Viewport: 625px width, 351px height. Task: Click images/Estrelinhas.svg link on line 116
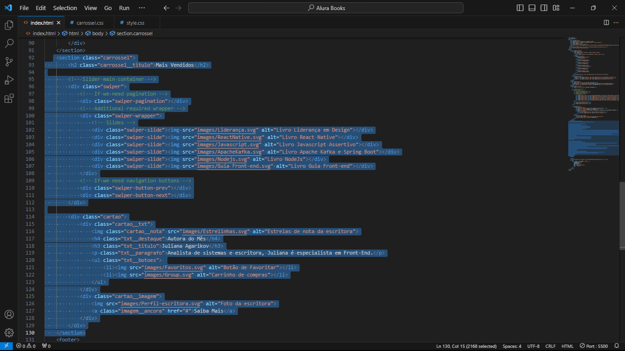click(x=216, y=231)
